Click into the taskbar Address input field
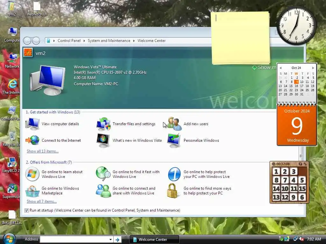The width and height of the screenshot is (326, 244). tap(74, 240)
